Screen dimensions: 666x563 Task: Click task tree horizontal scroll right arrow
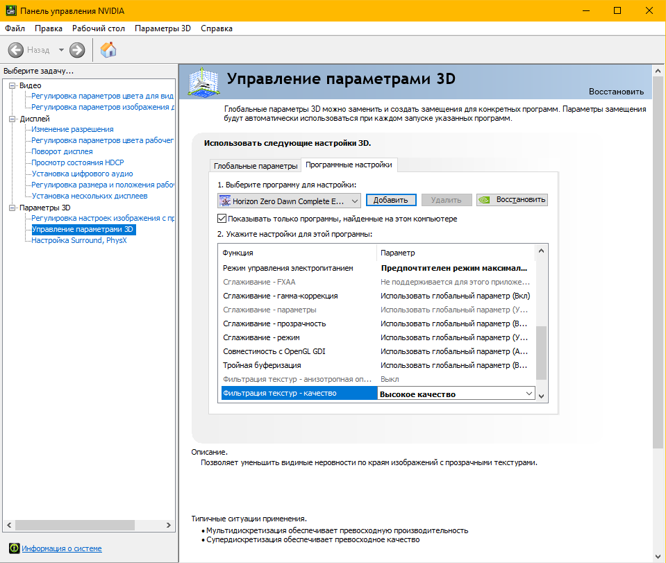point(169,526)
